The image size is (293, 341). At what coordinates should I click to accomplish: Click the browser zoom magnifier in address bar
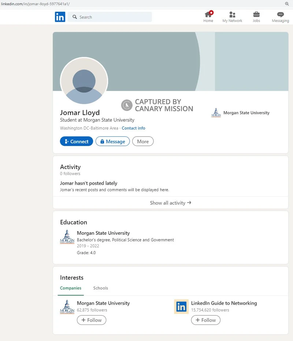coord(287,4)
